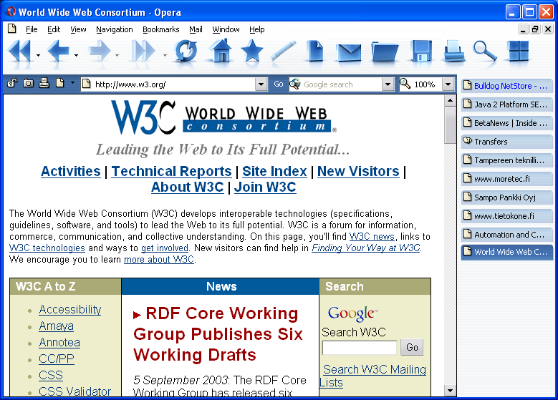Click the camera-like icon in address bar
The width and height of the screenshot is (558, 400).
coord(28,83)
